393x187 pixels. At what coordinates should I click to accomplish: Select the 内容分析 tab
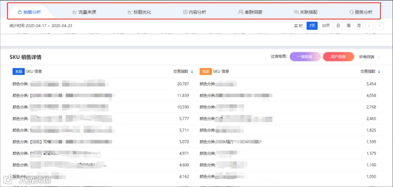(x=194, y=12)
